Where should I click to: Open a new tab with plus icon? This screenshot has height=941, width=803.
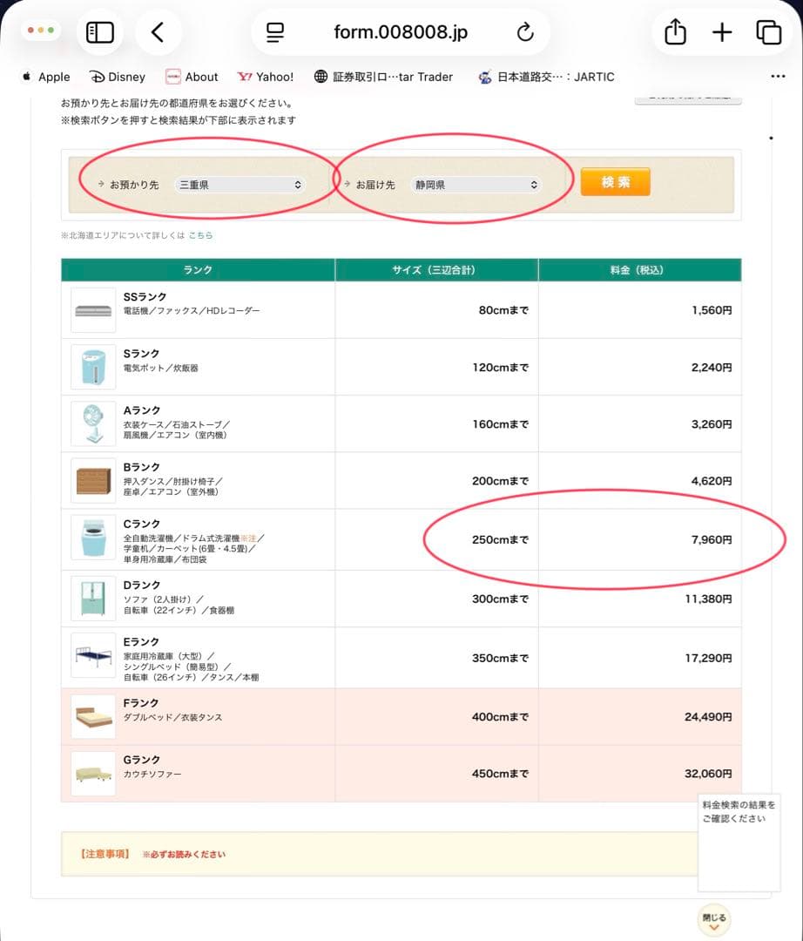[722, 32]
